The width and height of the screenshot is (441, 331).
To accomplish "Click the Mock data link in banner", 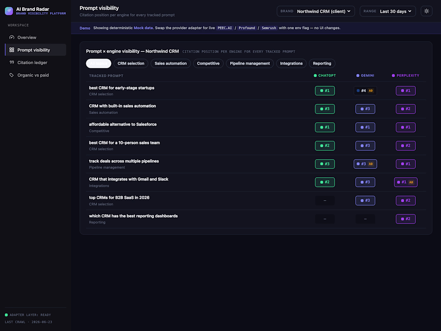I will point(143,28).
